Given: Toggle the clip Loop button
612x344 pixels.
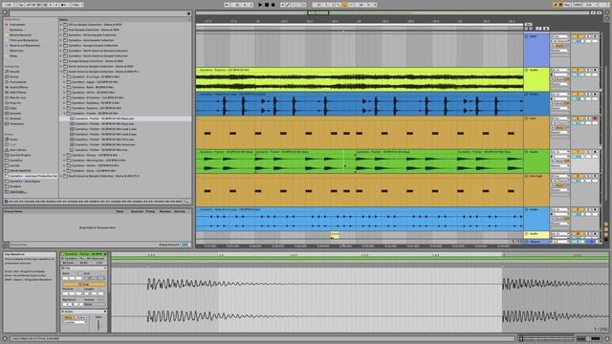Looking at the screenshot, I should (83, 285).
